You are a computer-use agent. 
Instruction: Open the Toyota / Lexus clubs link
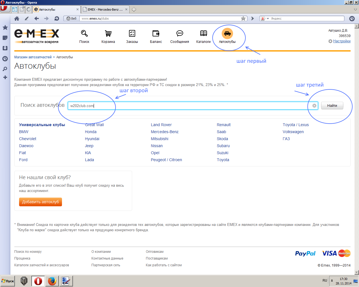296,125
